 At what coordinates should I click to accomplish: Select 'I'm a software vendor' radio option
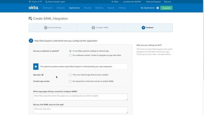pos(70,55)
